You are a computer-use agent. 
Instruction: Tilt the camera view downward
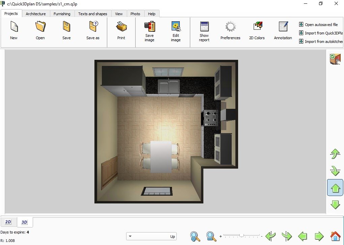pyautogui.click(x=335, y=171)
